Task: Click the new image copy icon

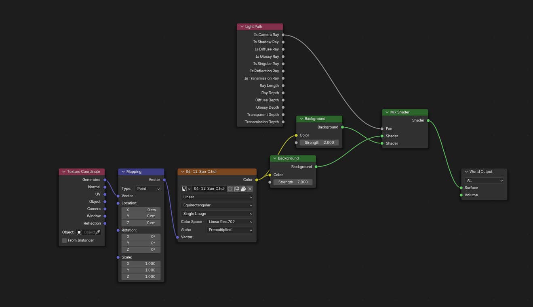Action: pos(236,189)
